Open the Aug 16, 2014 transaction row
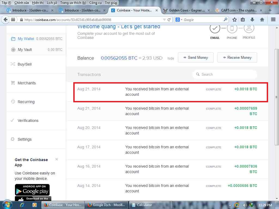Screen dimensions: 279x209 point(167,169)
